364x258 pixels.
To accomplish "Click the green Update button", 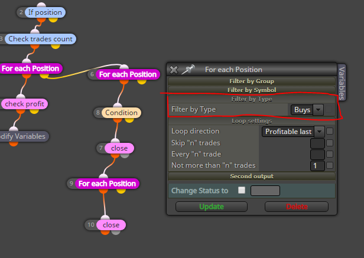I will (x=212, y=207).
